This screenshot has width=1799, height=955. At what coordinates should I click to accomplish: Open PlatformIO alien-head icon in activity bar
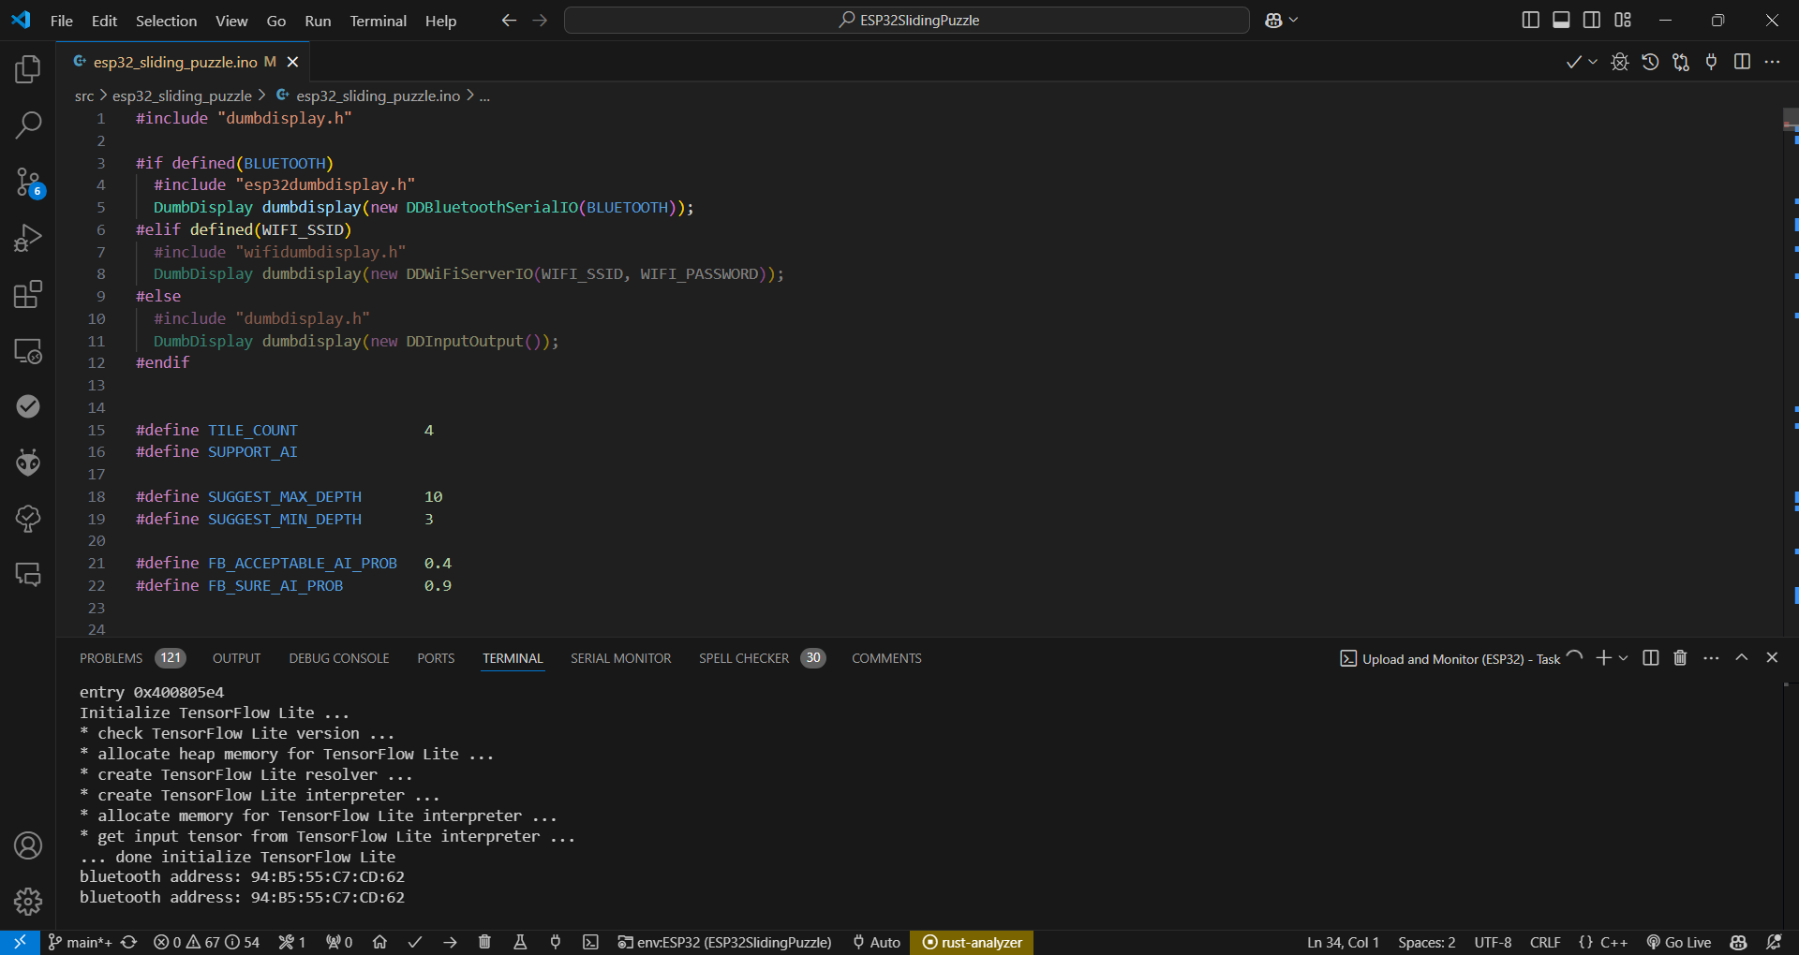tap(28, 463)
